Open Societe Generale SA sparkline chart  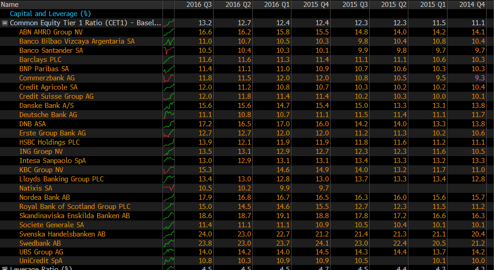[x=169, y=225]
